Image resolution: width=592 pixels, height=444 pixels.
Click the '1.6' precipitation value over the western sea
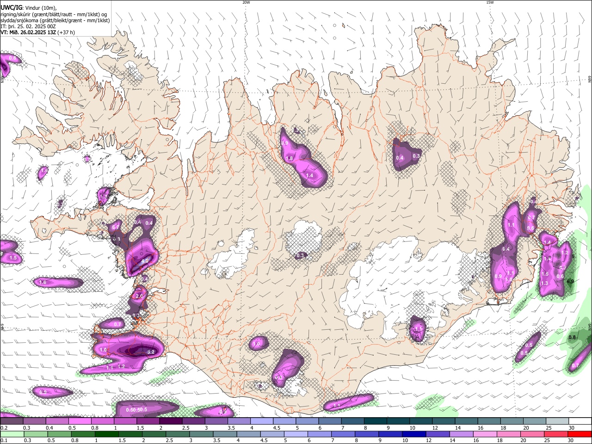[x=43, y=282]
